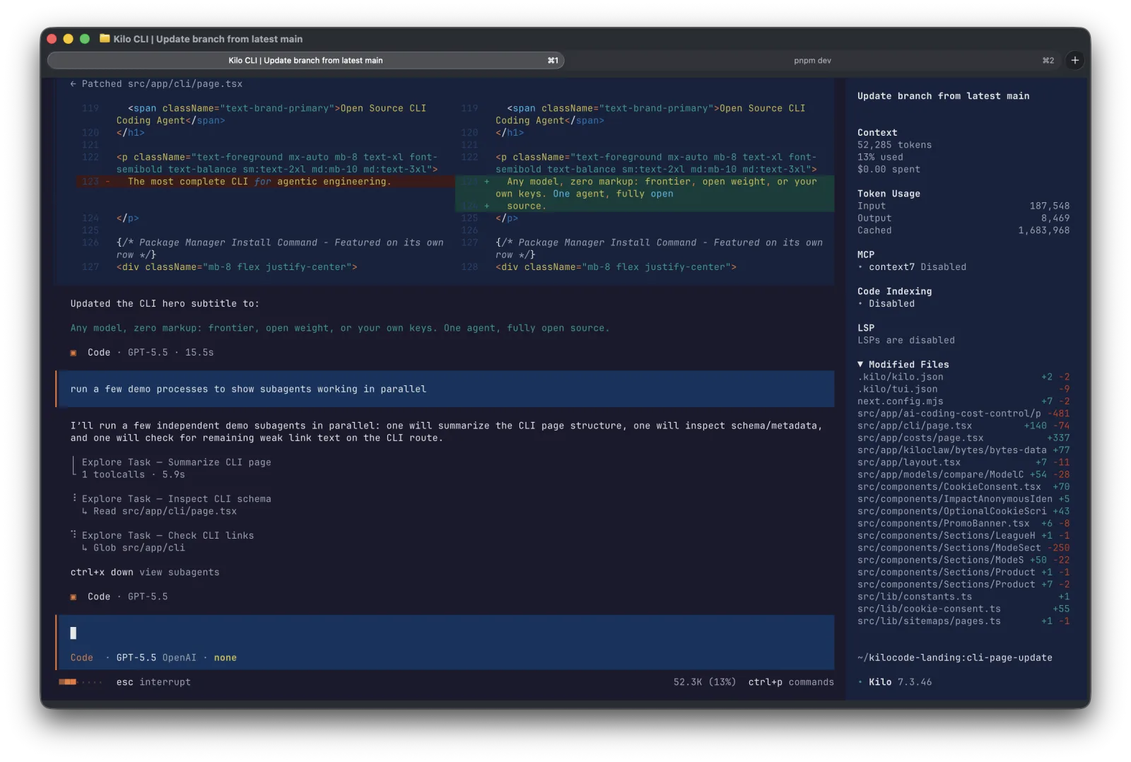1131x762 pixels.
Task: Click 'Update branch from latest main' sidebar title
Action: click(943, 96)
